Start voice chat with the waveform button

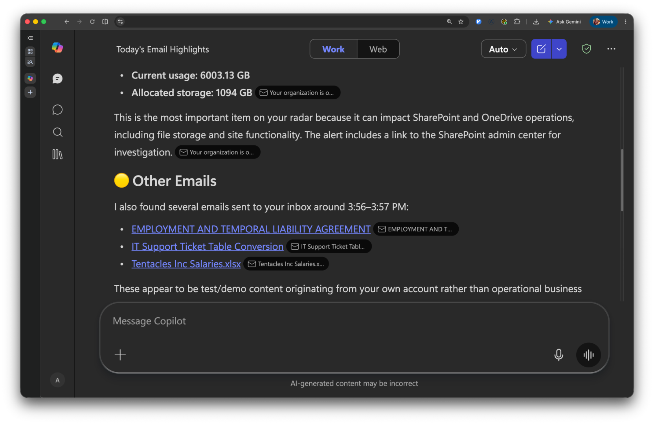point(588,355)
